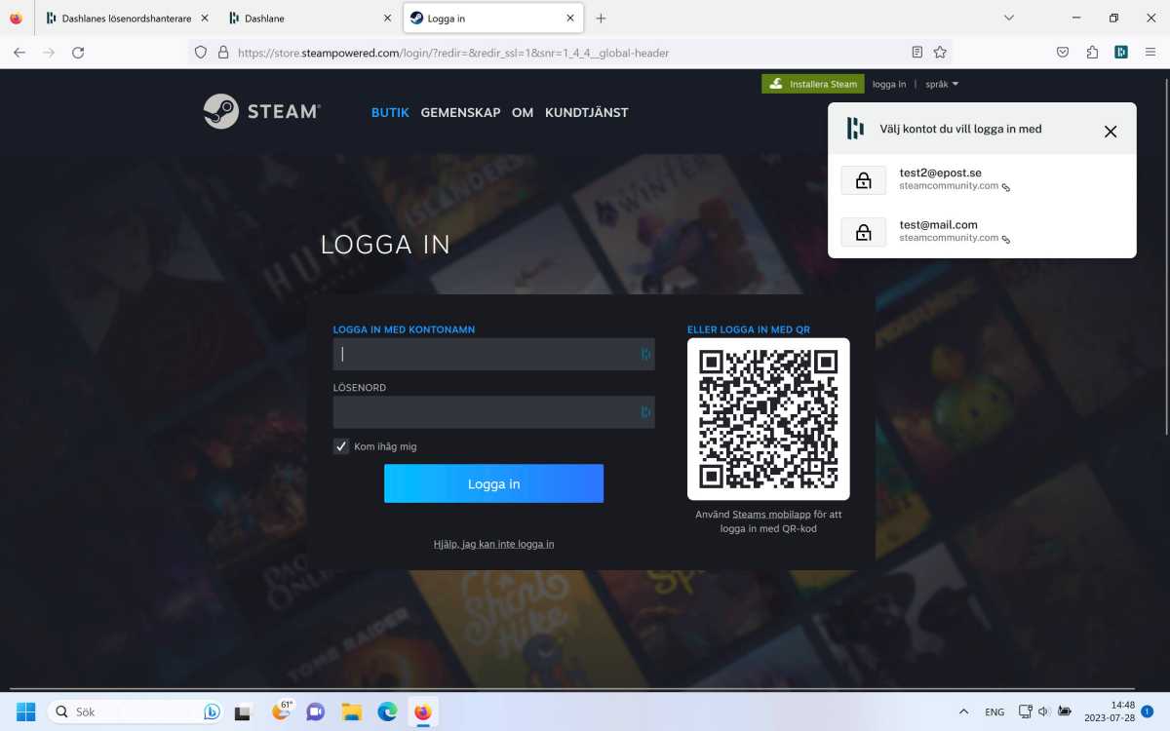Click the lock icon for test2@epost.se
Viewport: 1170px width, 731px height.
863,180
